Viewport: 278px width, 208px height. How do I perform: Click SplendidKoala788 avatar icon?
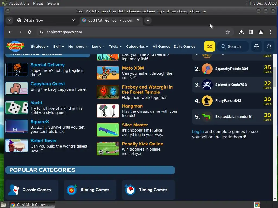point(207,84)
